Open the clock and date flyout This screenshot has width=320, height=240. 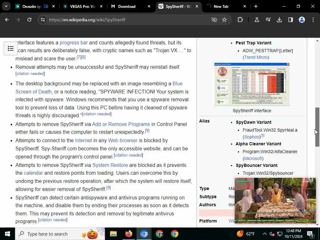293,234
